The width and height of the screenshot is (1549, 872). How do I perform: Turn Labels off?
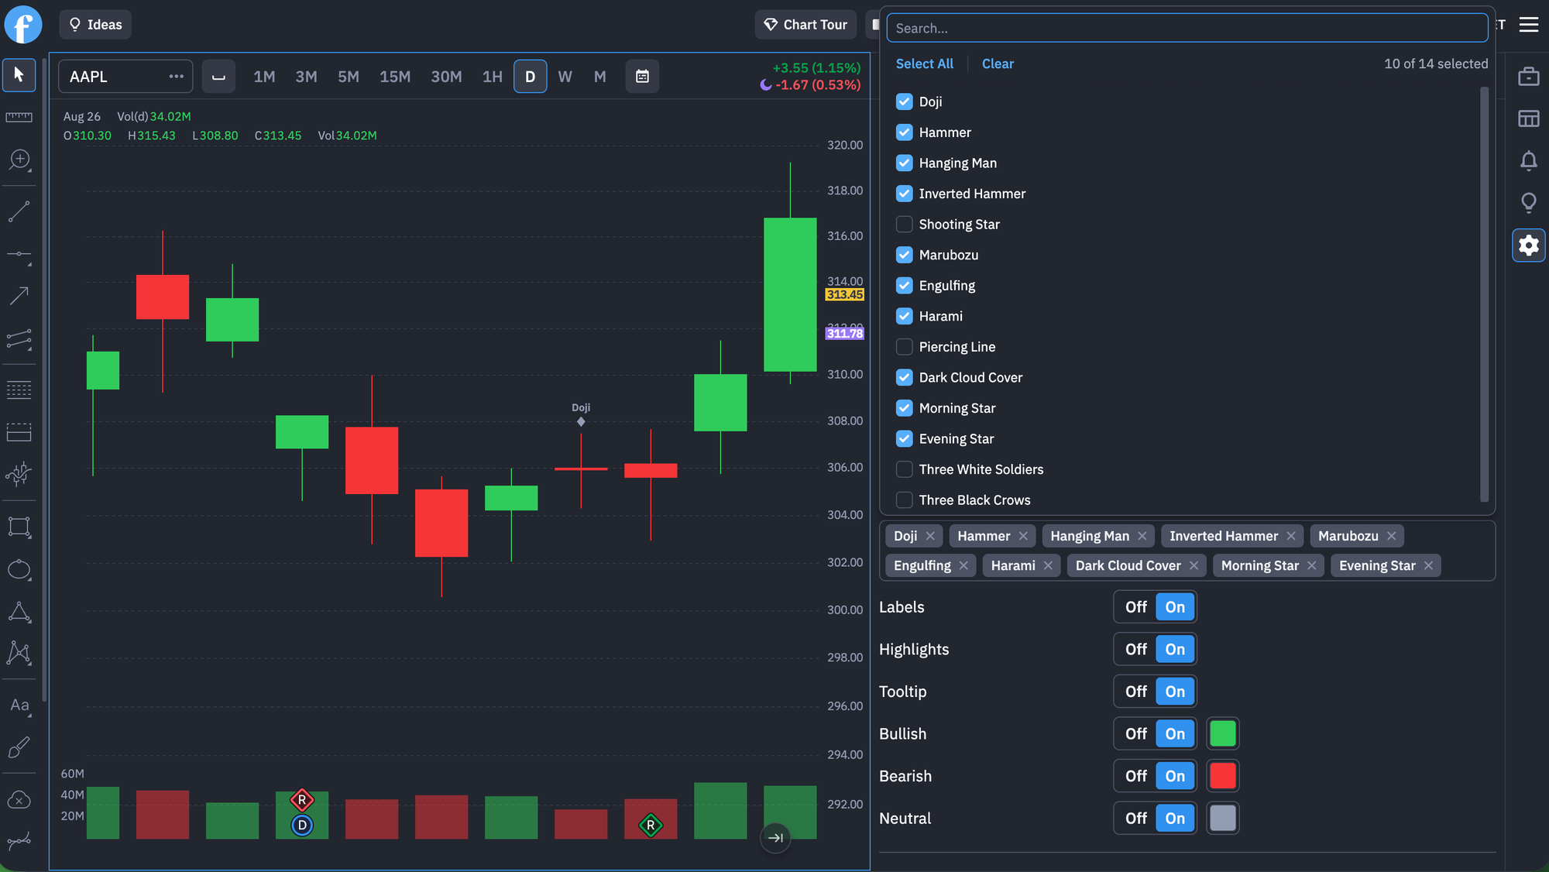pos(1135,607)
